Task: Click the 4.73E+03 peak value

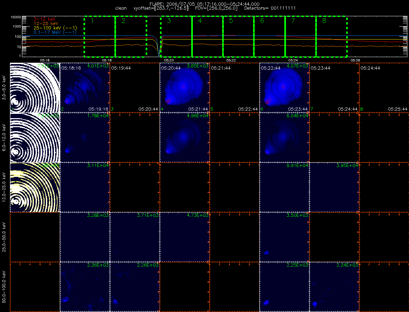Action: (x=198, y=215)
